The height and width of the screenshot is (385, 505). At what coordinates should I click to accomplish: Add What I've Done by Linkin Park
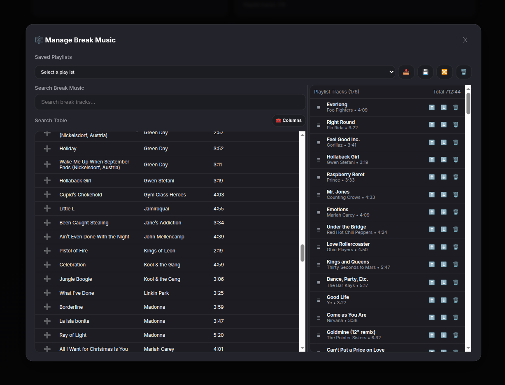pos(47,293)
